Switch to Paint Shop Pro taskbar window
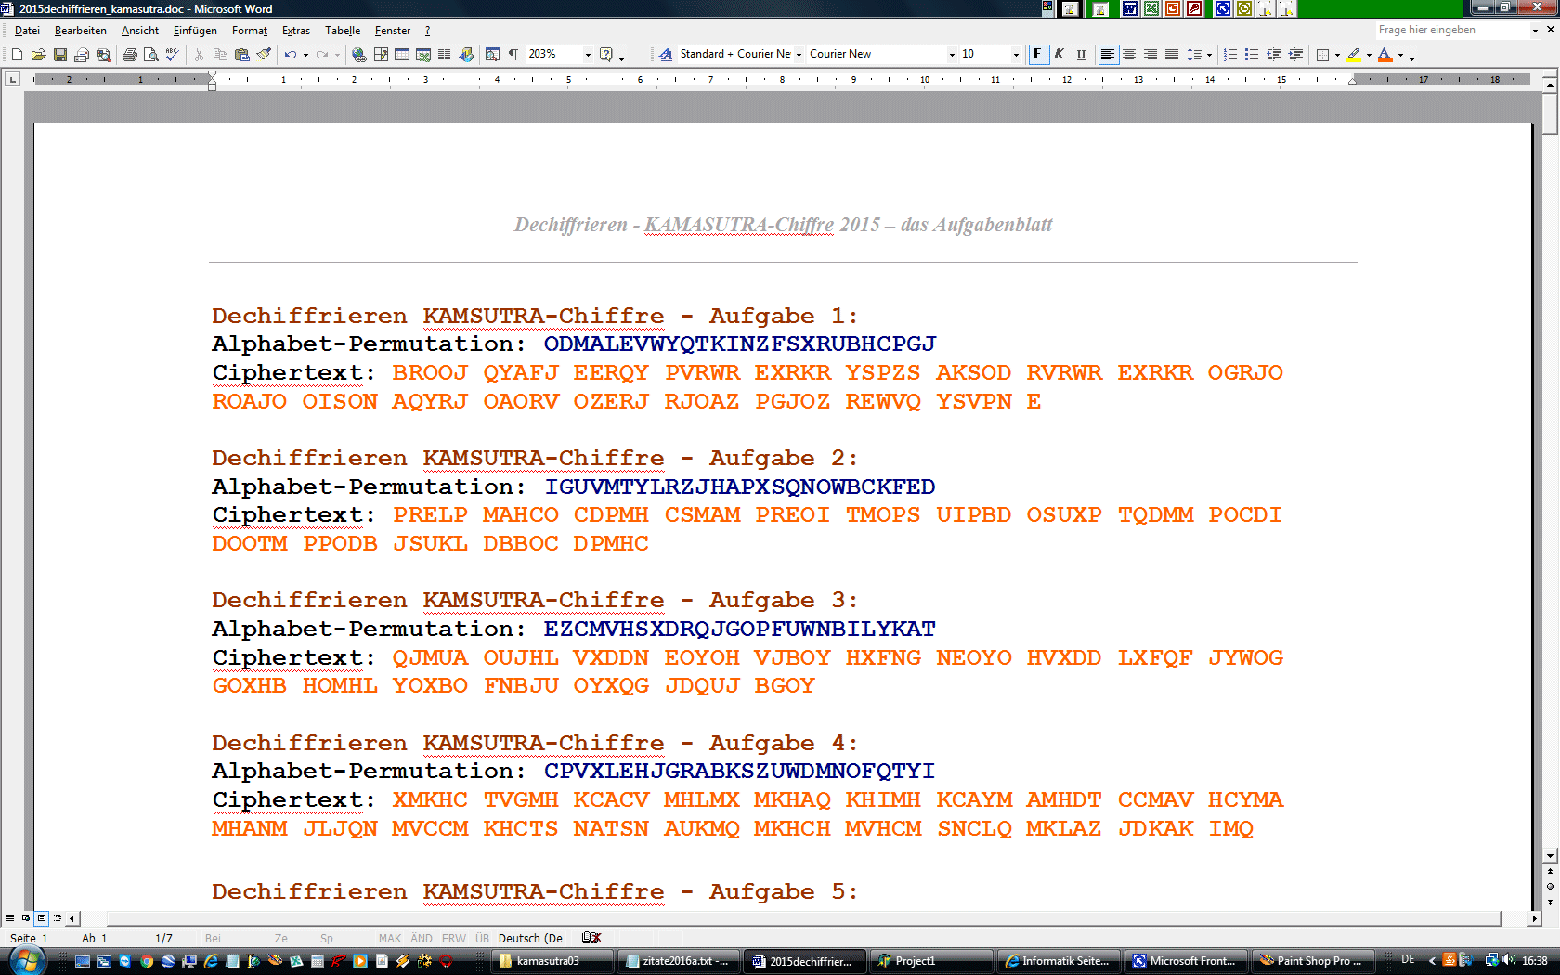Viewport: 1560px width, 975px height. point(1311,961)
